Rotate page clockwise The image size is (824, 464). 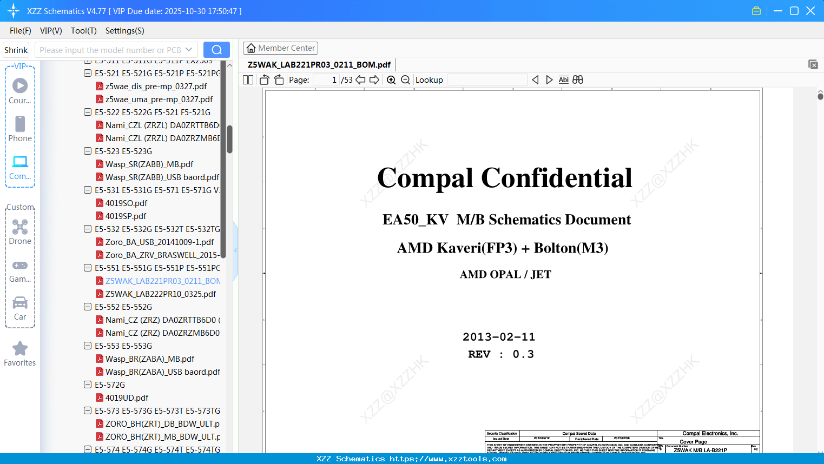click(279, 79)
